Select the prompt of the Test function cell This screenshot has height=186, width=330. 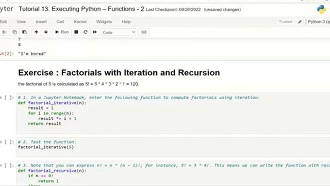click(x=7, y=142)
